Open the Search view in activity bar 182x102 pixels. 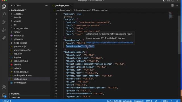[4, 14]
